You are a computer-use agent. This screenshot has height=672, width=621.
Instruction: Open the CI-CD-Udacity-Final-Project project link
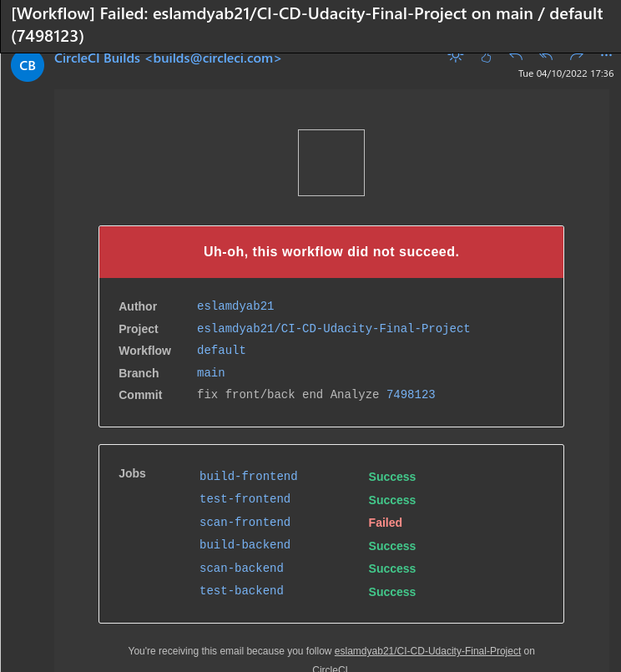[333, 328]
